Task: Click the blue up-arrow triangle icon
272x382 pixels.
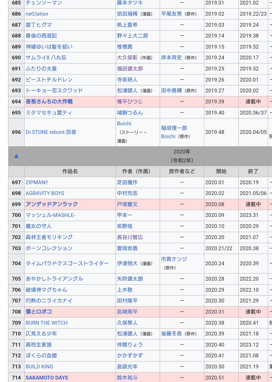Action: click(16, 156)
